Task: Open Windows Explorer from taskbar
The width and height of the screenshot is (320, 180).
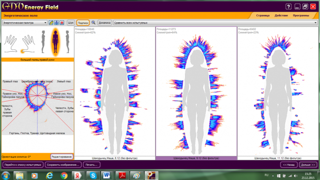Action: pos(20,176)
